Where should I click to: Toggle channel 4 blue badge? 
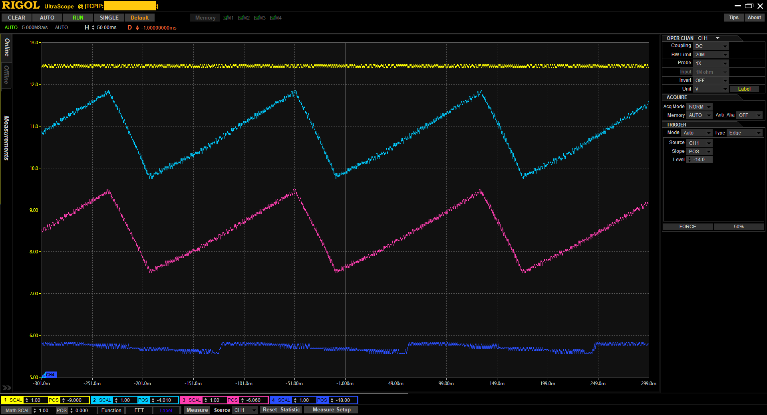coord(274,400)
